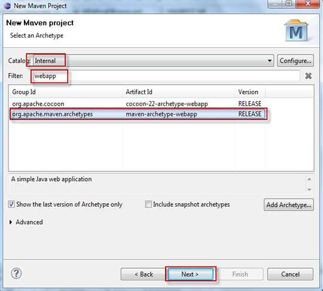Click the maven-archetype-webapp artifact cell
The height and width of the screenshot is (291, 323).
(x=161, y=114)
